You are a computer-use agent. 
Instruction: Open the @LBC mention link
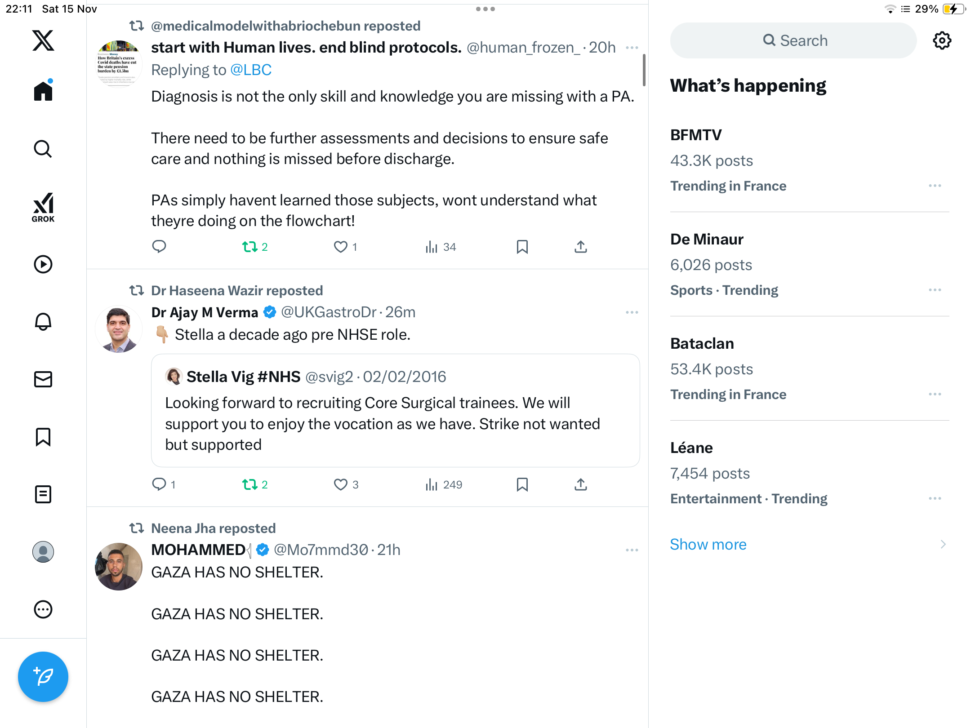click(251, 70)
